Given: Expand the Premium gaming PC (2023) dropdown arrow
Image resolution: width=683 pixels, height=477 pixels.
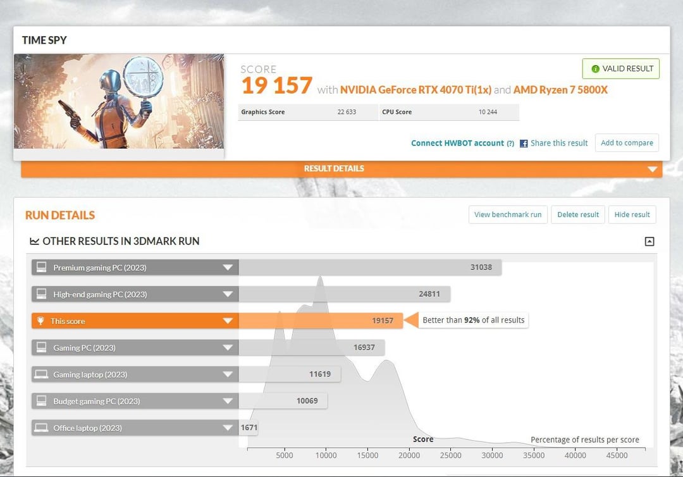Looking at the screenshot, I should tap(228, 268).
